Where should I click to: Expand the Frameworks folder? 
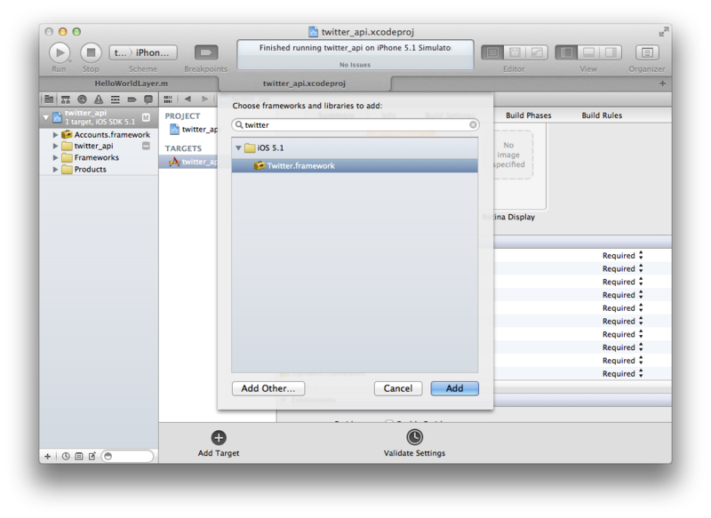55,158
